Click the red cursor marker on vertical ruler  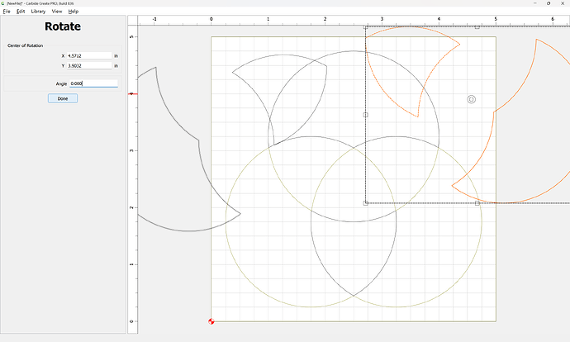(x=131, y=94)
